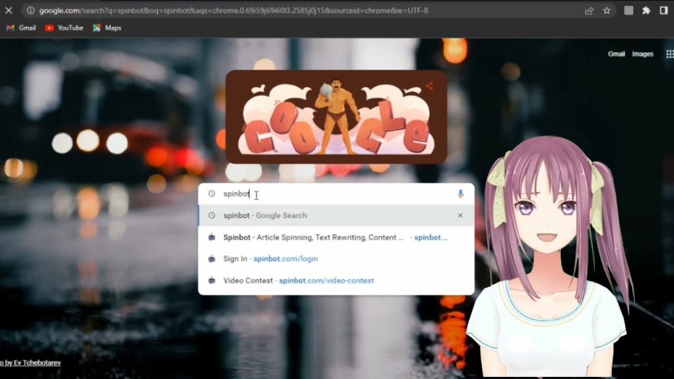Image resolution: width=674 pixels, height=379 pixels.
Task: Open the Google Doodle image
Action: pyautogui.click(x=336, y=117)
